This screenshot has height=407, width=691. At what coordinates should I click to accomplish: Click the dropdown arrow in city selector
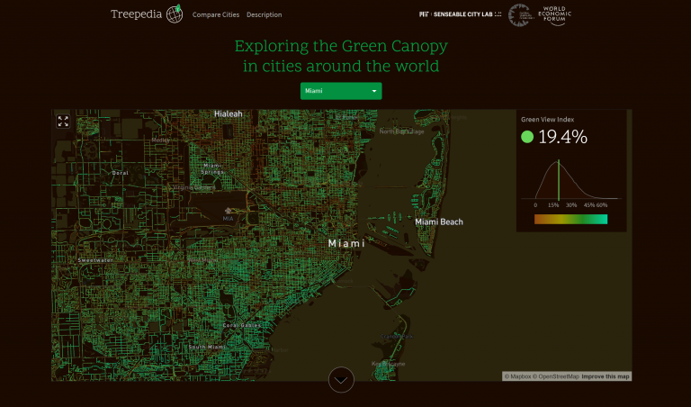pyautogui.click(x=373, y=91)
